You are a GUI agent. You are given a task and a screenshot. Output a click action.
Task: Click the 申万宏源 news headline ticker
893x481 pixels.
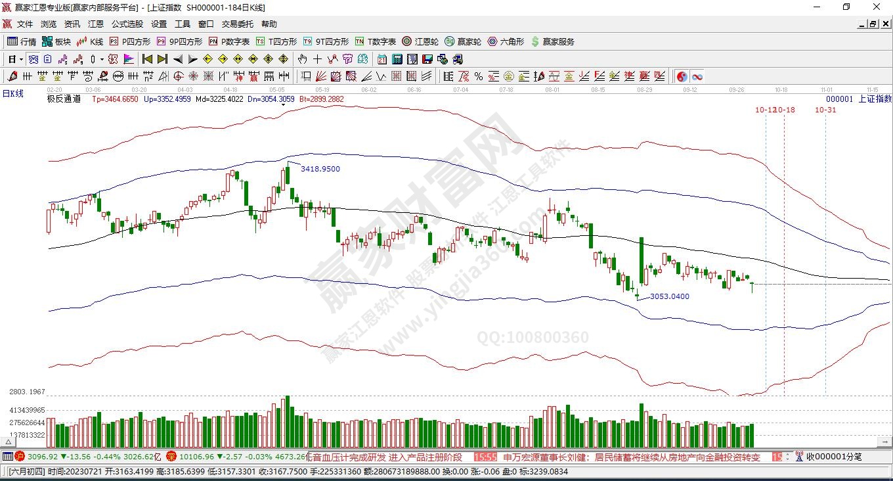[632, 457]
